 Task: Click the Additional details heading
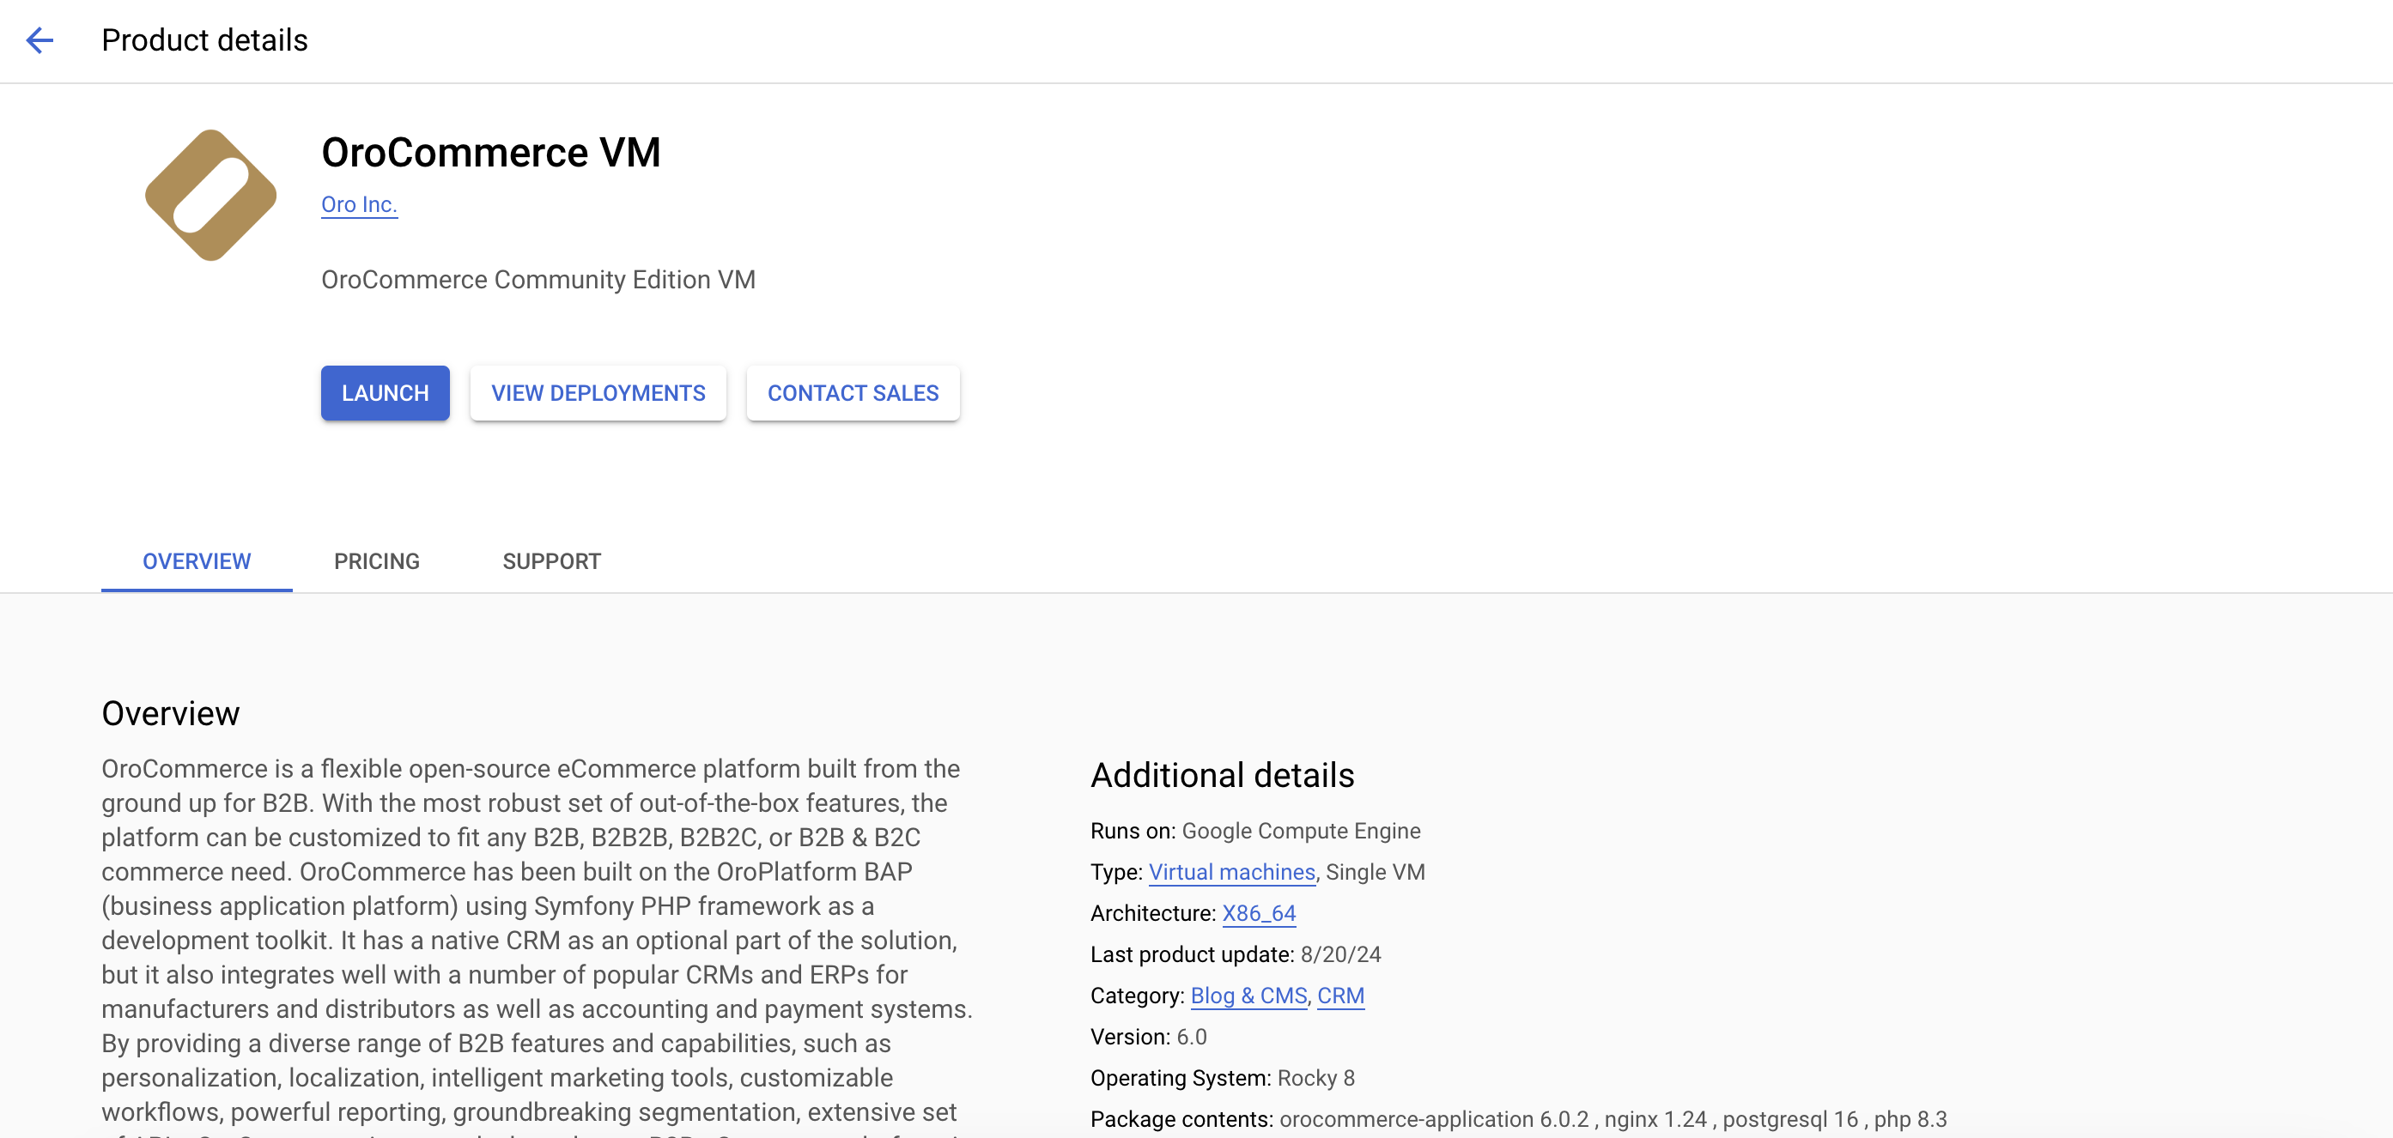1222,774
